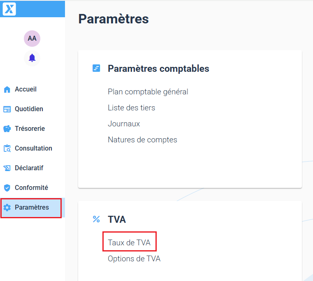Open the notifications bell
The image size is (313, 281).
click(32, 58)
